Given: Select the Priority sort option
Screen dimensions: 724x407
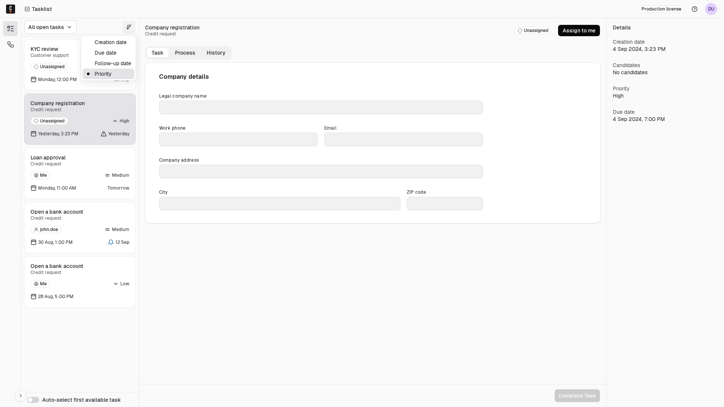Looking at the screenshot, I should coord(108,74).
